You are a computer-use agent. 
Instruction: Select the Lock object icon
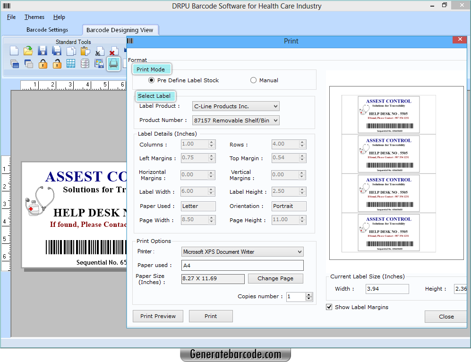(x=43, y=64)
